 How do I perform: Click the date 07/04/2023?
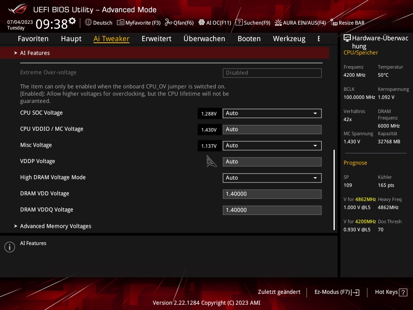(20, 22)
